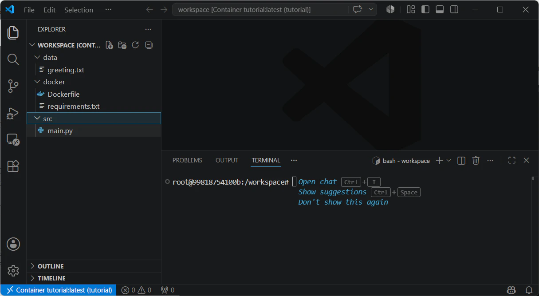Open the Copilot chat icon in title bar
The image size is (539, 296).
(x=358, y=9)
